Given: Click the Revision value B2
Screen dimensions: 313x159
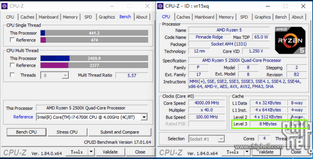Looking at the screenshot, I should tap(296, 74).
